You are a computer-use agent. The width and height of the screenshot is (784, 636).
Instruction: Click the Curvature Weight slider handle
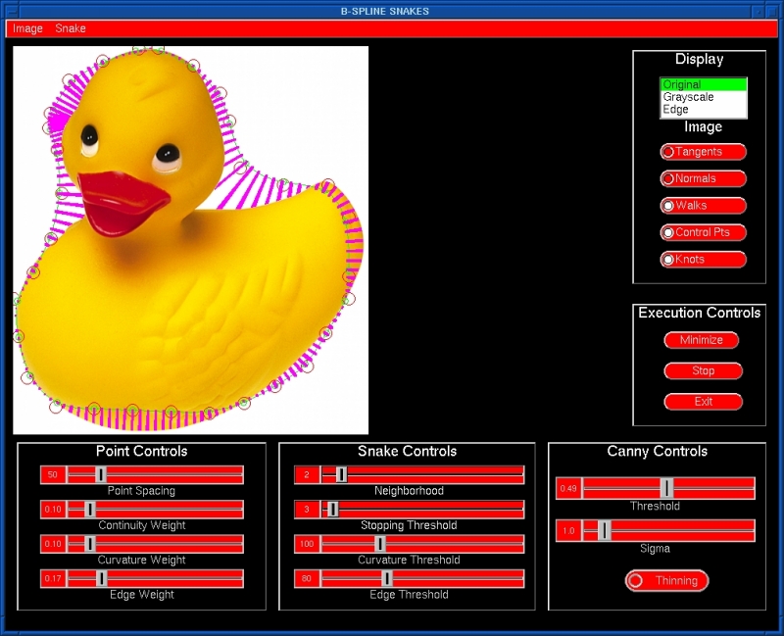89,544
